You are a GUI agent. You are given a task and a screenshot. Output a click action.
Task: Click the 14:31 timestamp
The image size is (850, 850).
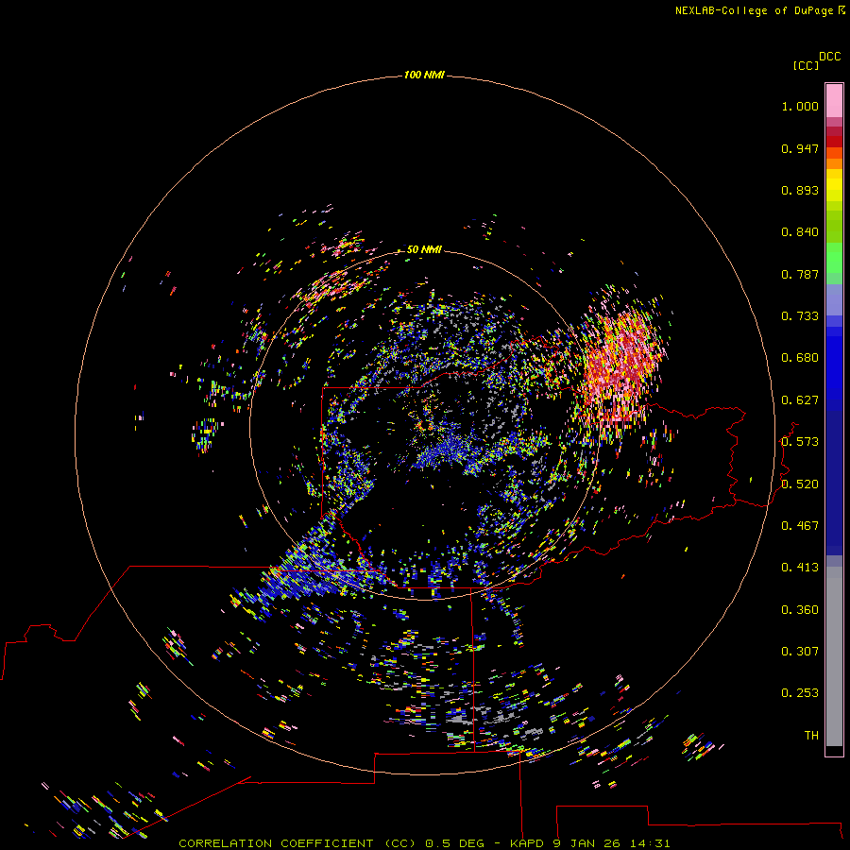point(650,843)
